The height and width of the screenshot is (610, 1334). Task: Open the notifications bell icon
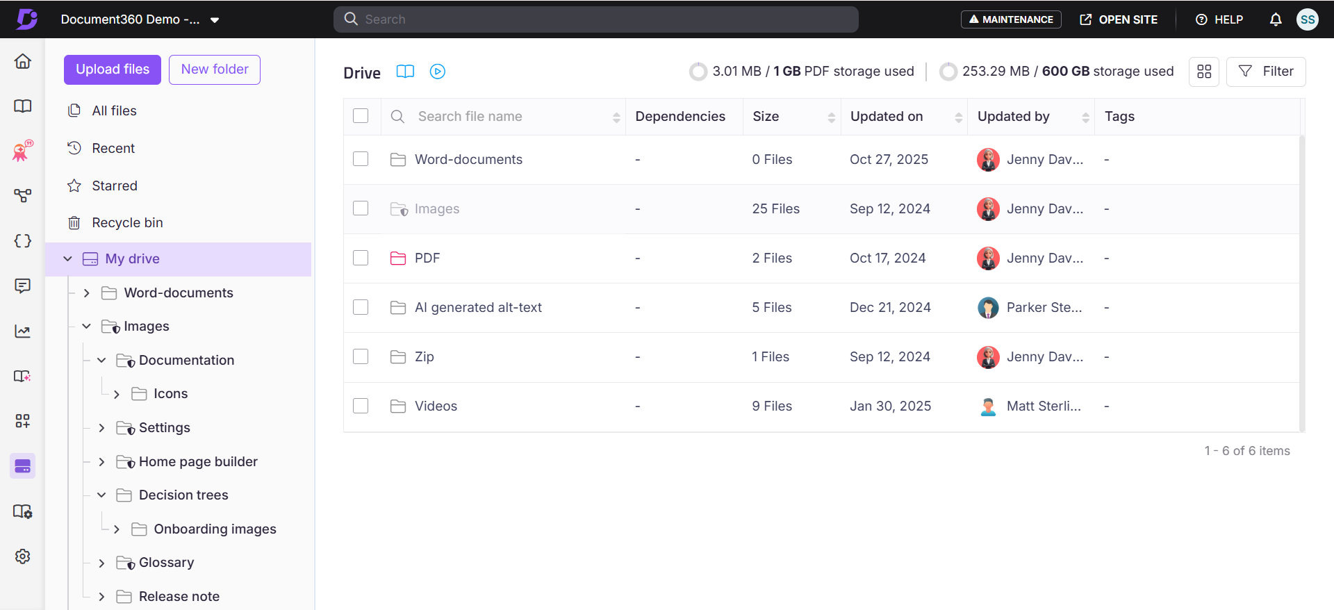click(x=1276, y=19)
